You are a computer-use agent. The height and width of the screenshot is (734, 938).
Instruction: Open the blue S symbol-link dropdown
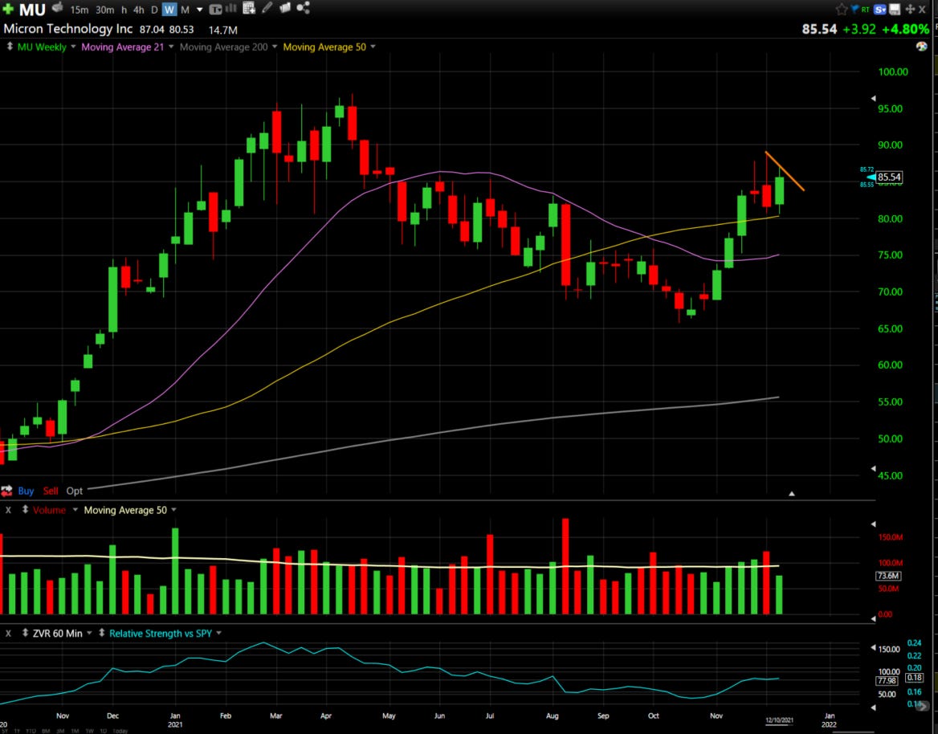(x=879, y=9)
